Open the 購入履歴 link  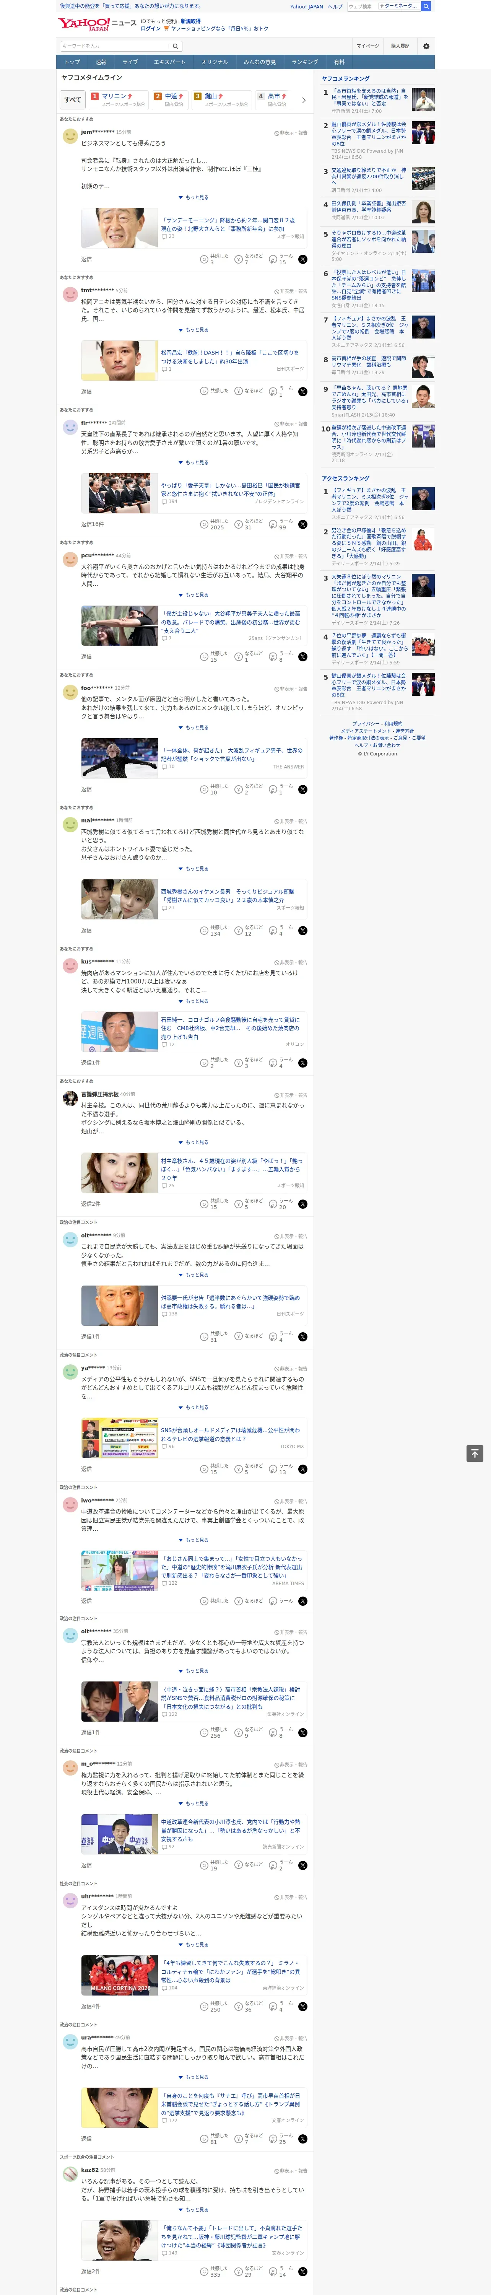click(x=400, y=46)
